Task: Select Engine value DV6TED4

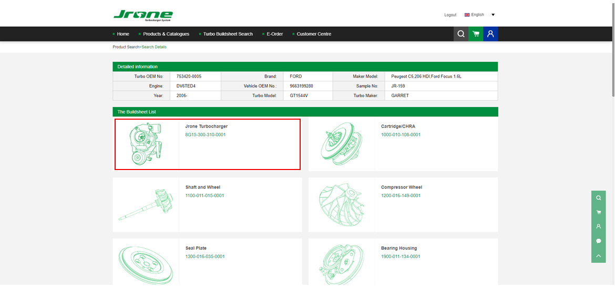Action: (x=186, y=86)
